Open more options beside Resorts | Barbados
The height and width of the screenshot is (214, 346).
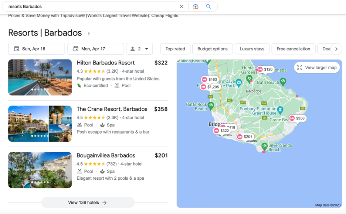(x=89, y=34)
